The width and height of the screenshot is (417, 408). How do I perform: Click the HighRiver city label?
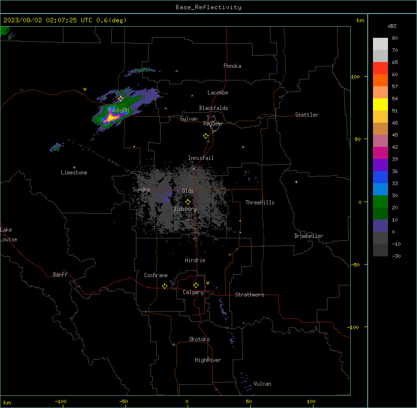tap(208, 360)
